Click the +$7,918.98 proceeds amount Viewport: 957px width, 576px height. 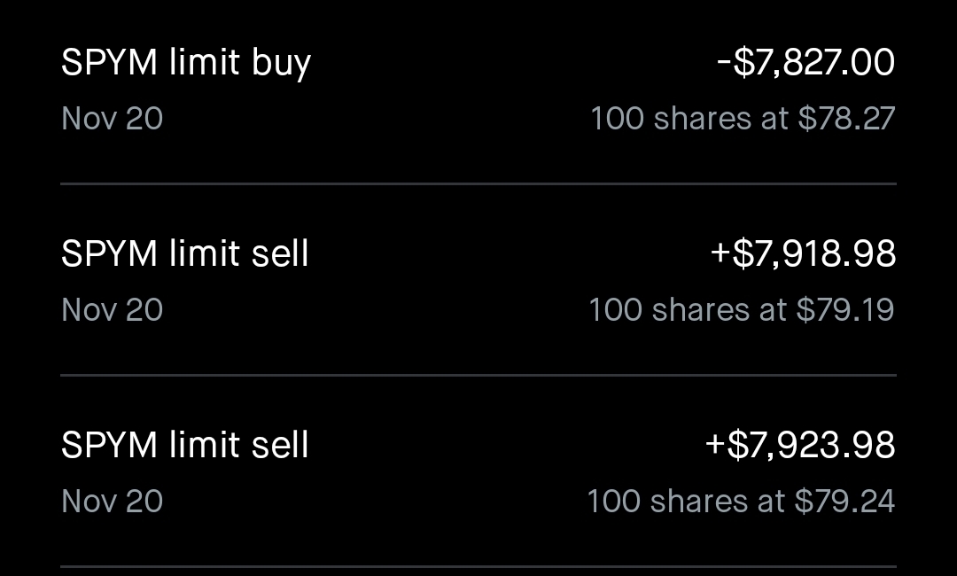(x=803, y=254)
